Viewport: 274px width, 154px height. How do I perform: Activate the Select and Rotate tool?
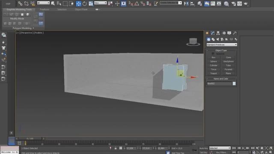pyautogui.click(x=85, y=3)
